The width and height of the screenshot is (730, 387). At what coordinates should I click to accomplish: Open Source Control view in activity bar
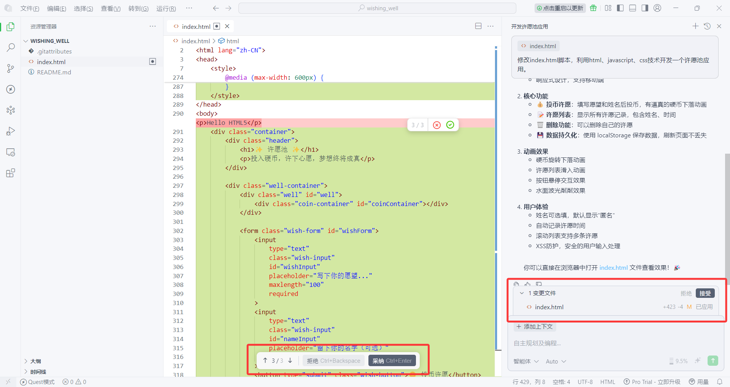click(x=11, y=68)
